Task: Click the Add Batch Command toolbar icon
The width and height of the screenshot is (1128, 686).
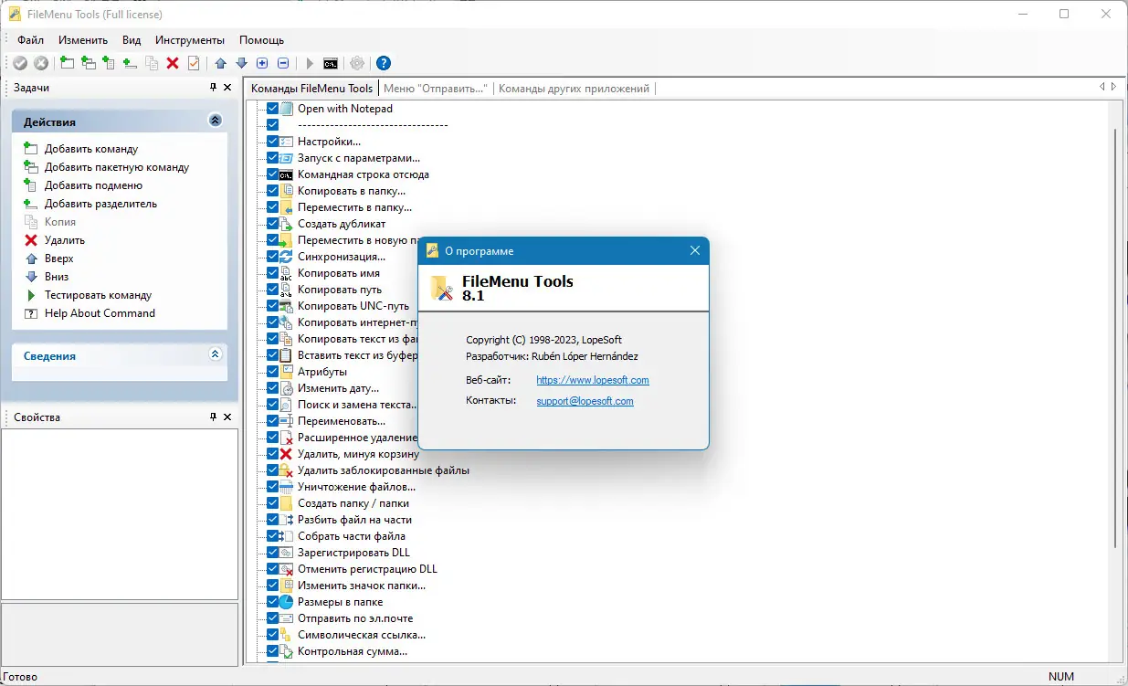Action: (x=89, y=63)
